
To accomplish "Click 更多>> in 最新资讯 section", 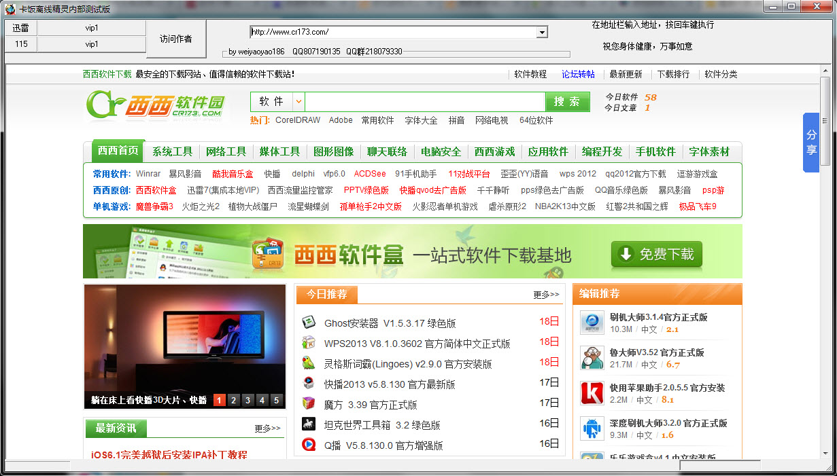I will 267,428.
